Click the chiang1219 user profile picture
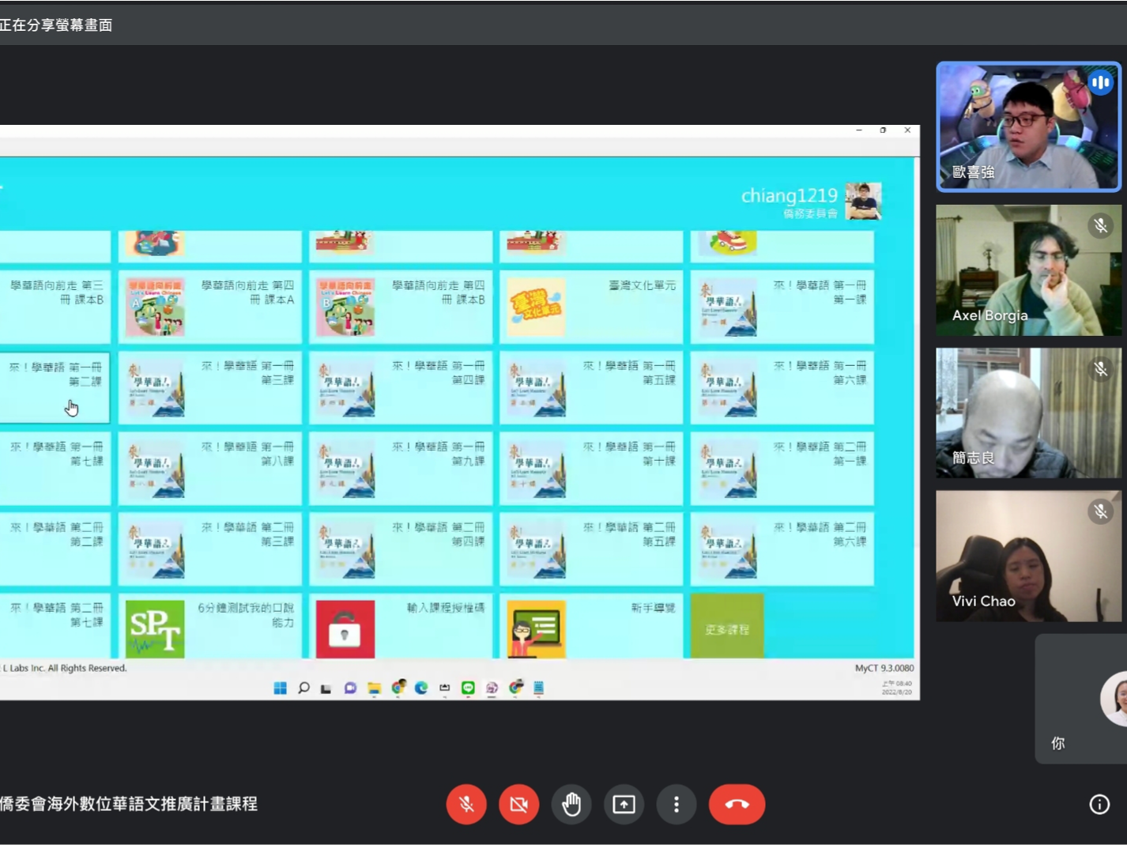This screenshot has width=1127, height=845. coord(863,202)
